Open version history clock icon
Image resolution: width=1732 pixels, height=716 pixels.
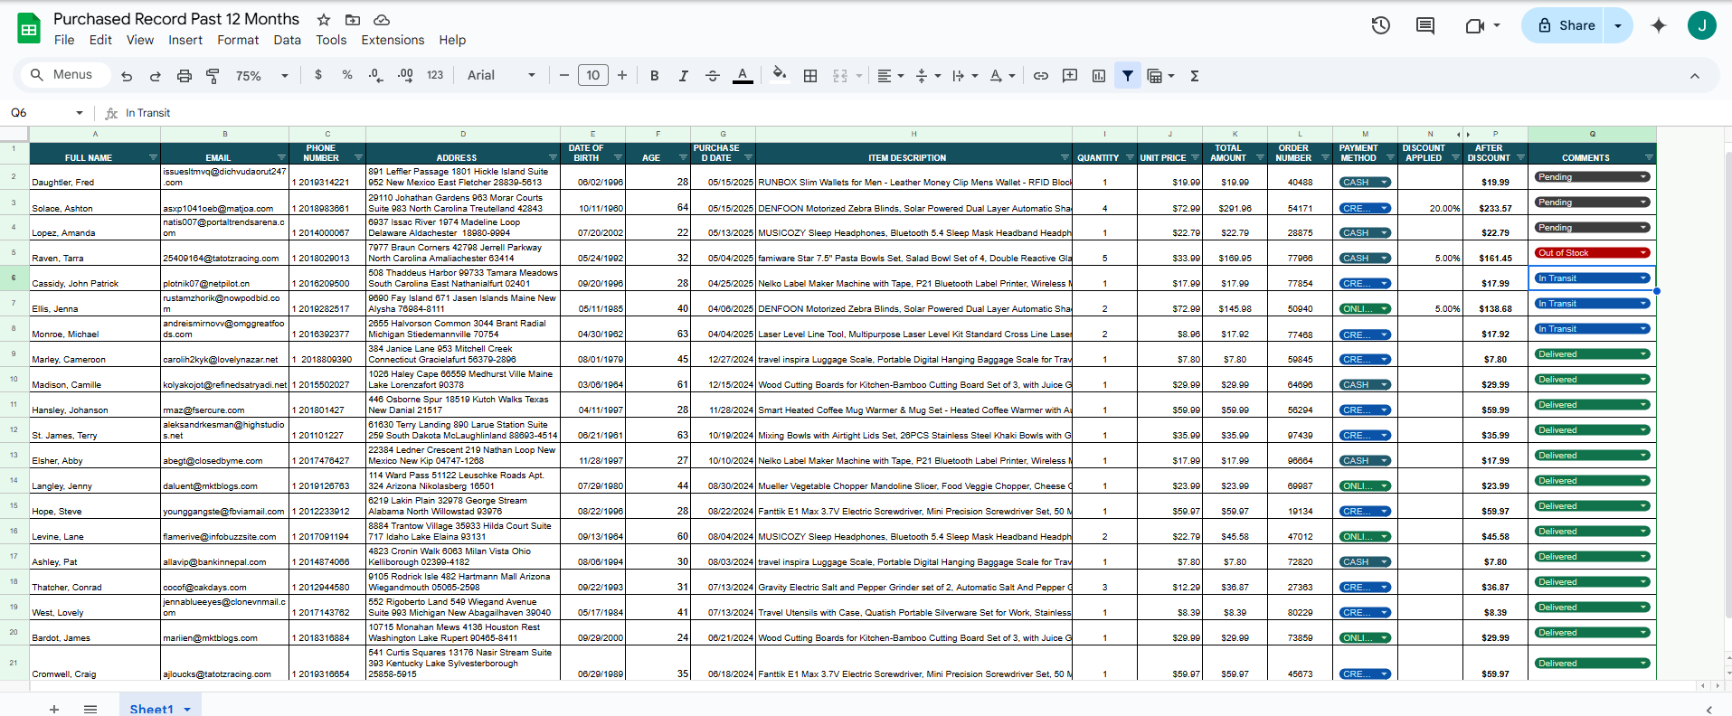(1380, 25)
